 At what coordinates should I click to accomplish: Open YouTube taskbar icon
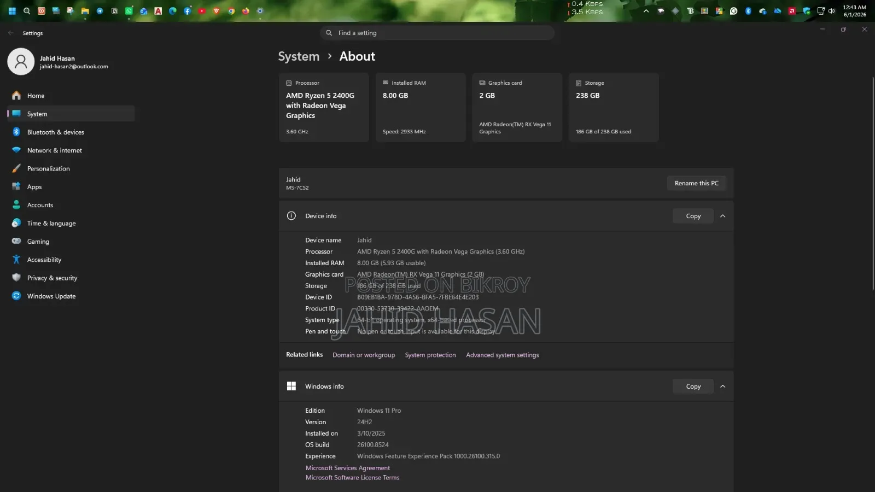pos(202,11)
